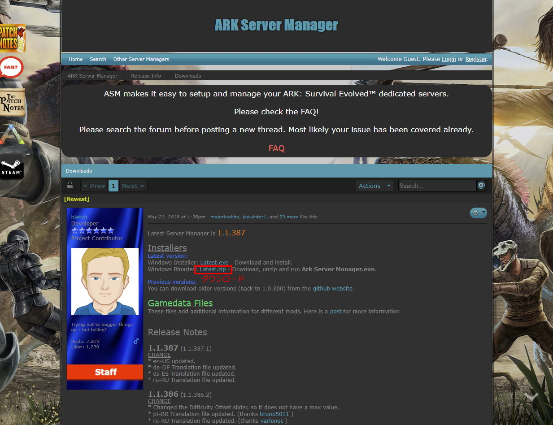This screenshot has width=553, height=425.
Task: Open the FAQ speech bubble icon
Action: click(x=11, y=67)
